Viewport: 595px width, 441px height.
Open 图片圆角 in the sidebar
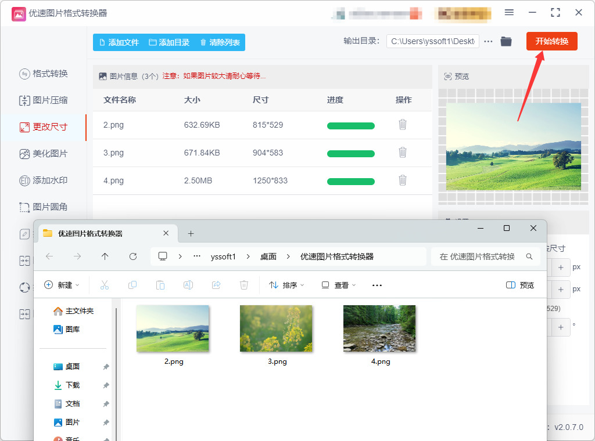coord(43,207)
